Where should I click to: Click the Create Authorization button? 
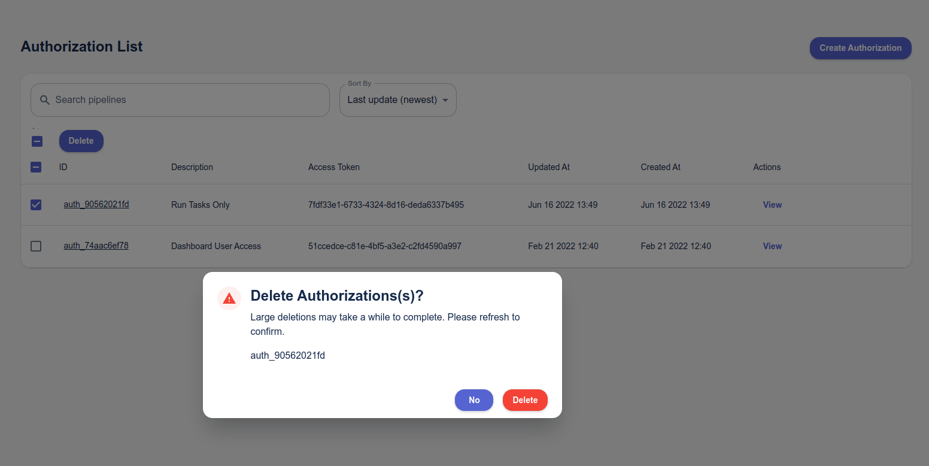pyautogui.click(x=861, y=48)
